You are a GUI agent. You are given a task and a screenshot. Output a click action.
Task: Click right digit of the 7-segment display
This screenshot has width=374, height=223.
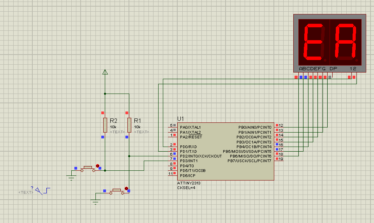(x=346, y=42)
